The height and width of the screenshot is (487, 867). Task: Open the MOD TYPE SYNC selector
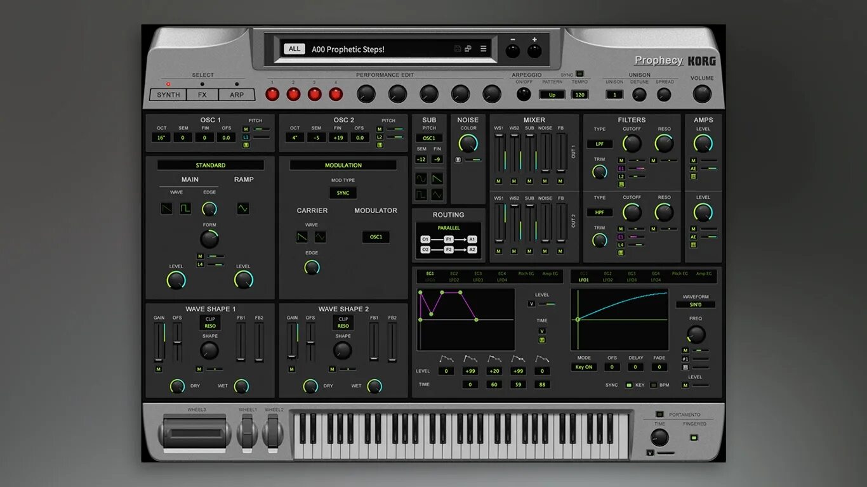(x=343, y=193)
